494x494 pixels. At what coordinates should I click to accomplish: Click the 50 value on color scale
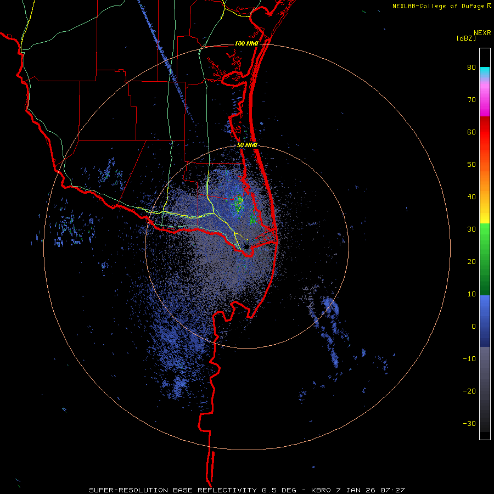(x=471, y=165)
